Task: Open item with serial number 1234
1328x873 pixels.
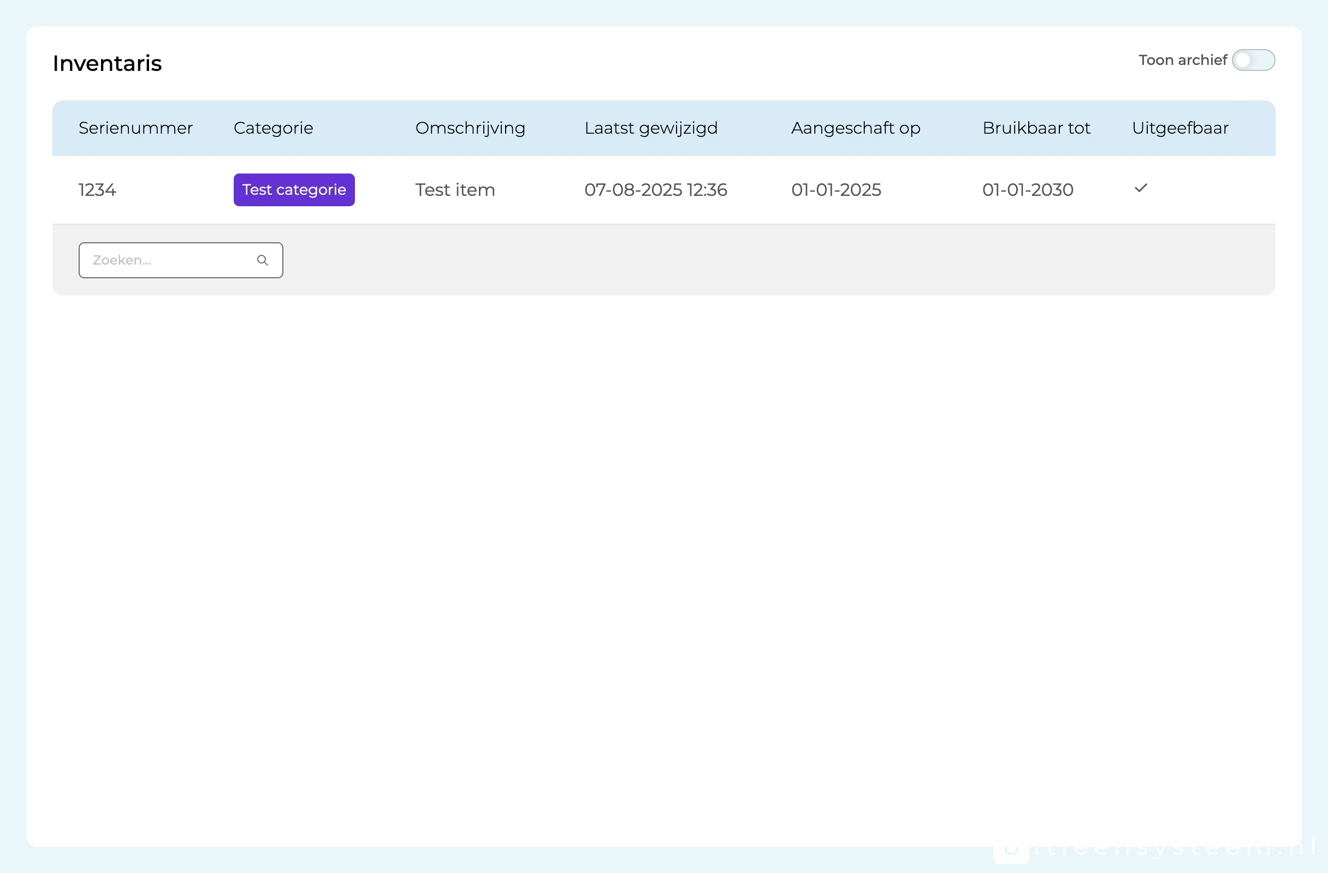Action: 97,190
